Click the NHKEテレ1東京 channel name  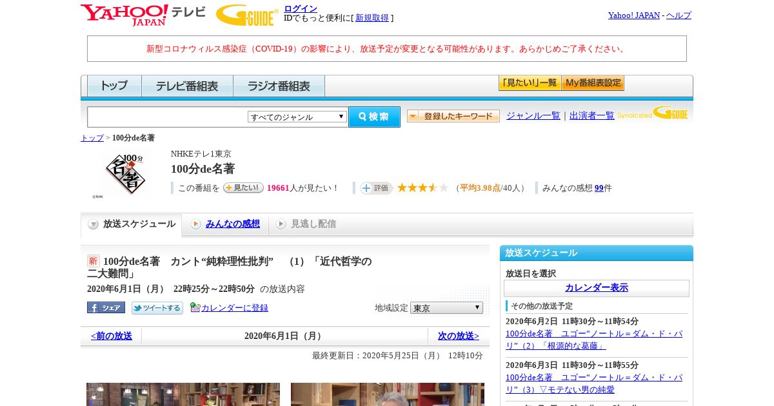tap(201, 154)
